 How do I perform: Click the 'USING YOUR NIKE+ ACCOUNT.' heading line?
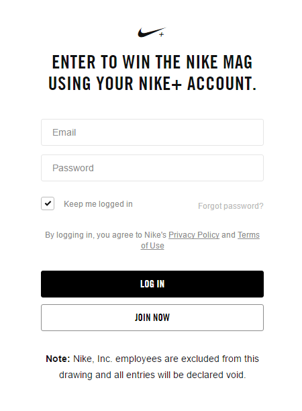[x=152, y=84]
